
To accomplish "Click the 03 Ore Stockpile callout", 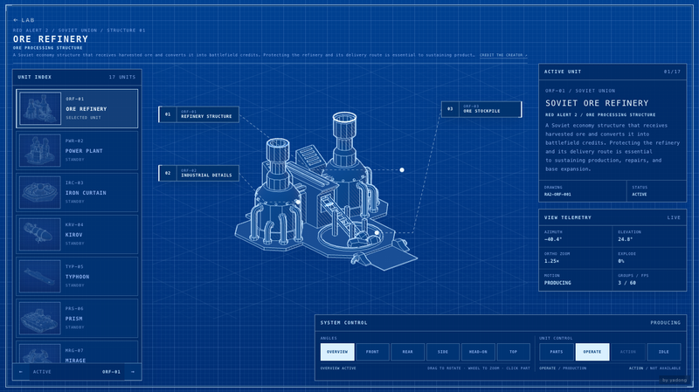I will 481,109.
